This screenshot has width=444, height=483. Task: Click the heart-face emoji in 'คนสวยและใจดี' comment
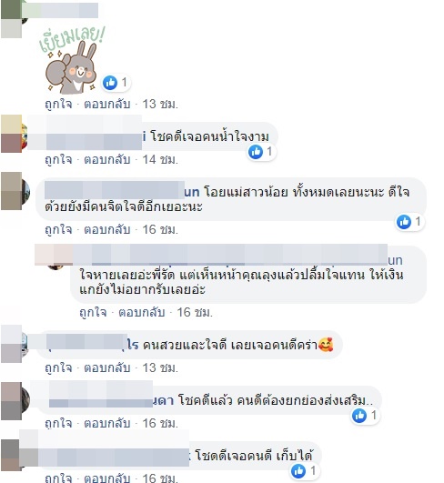tap(326, 345)
